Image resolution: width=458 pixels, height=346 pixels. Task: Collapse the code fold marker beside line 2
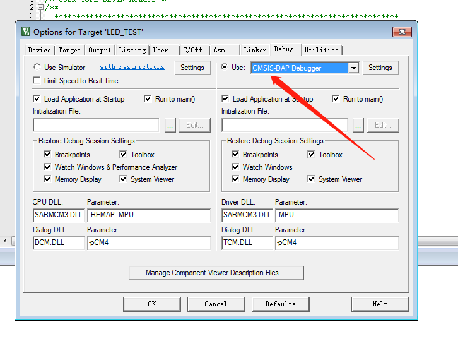(41, 7)
